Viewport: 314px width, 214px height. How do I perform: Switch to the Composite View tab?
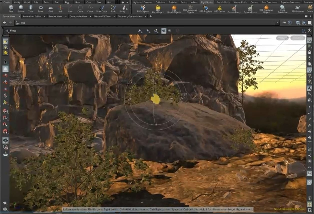click(78, 16)
